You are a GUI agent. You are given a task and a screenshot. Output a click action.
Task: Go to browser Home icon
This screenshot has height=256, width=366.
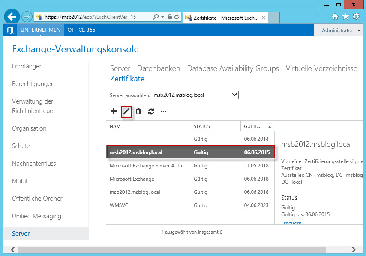coord(335,17)
